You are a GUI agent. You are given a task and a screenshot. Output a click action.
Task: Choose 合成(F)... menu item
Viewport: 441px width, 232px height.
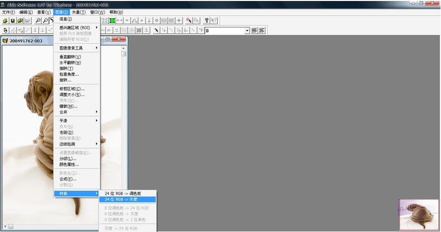coord(76,179)
